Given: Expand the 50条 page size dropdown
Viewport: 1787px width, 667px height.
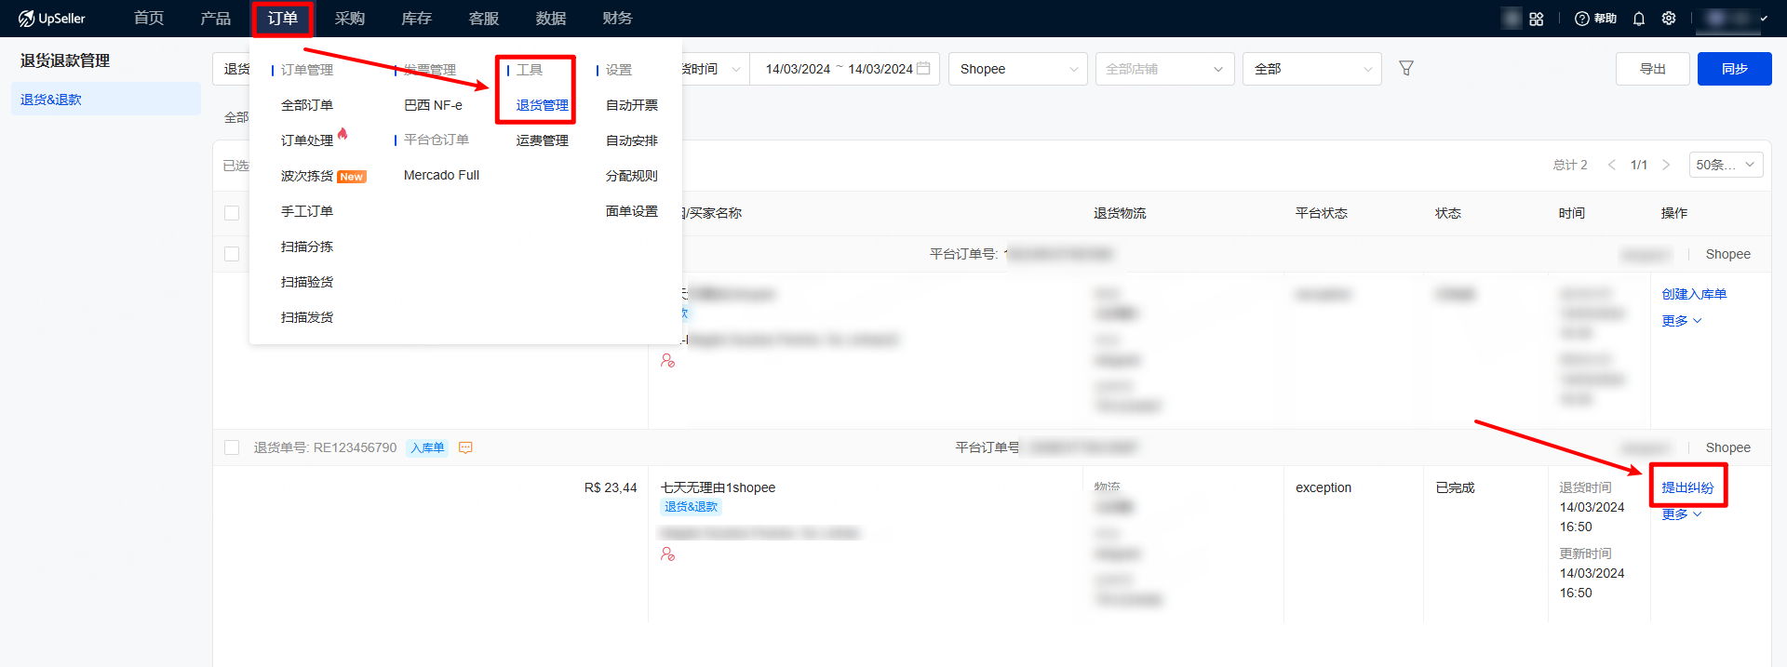Looking at the screenshot, I should [x=1725, y=165].
